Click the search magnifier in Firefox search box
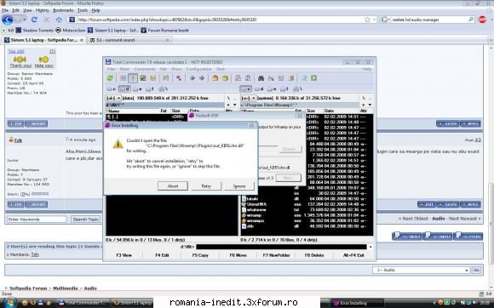The image size is (494, 308). click(x=471, y=20)
